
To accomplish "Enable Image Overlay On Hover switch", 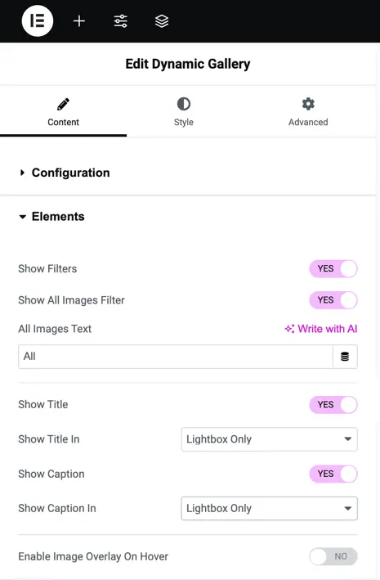I will coord(333,556).
